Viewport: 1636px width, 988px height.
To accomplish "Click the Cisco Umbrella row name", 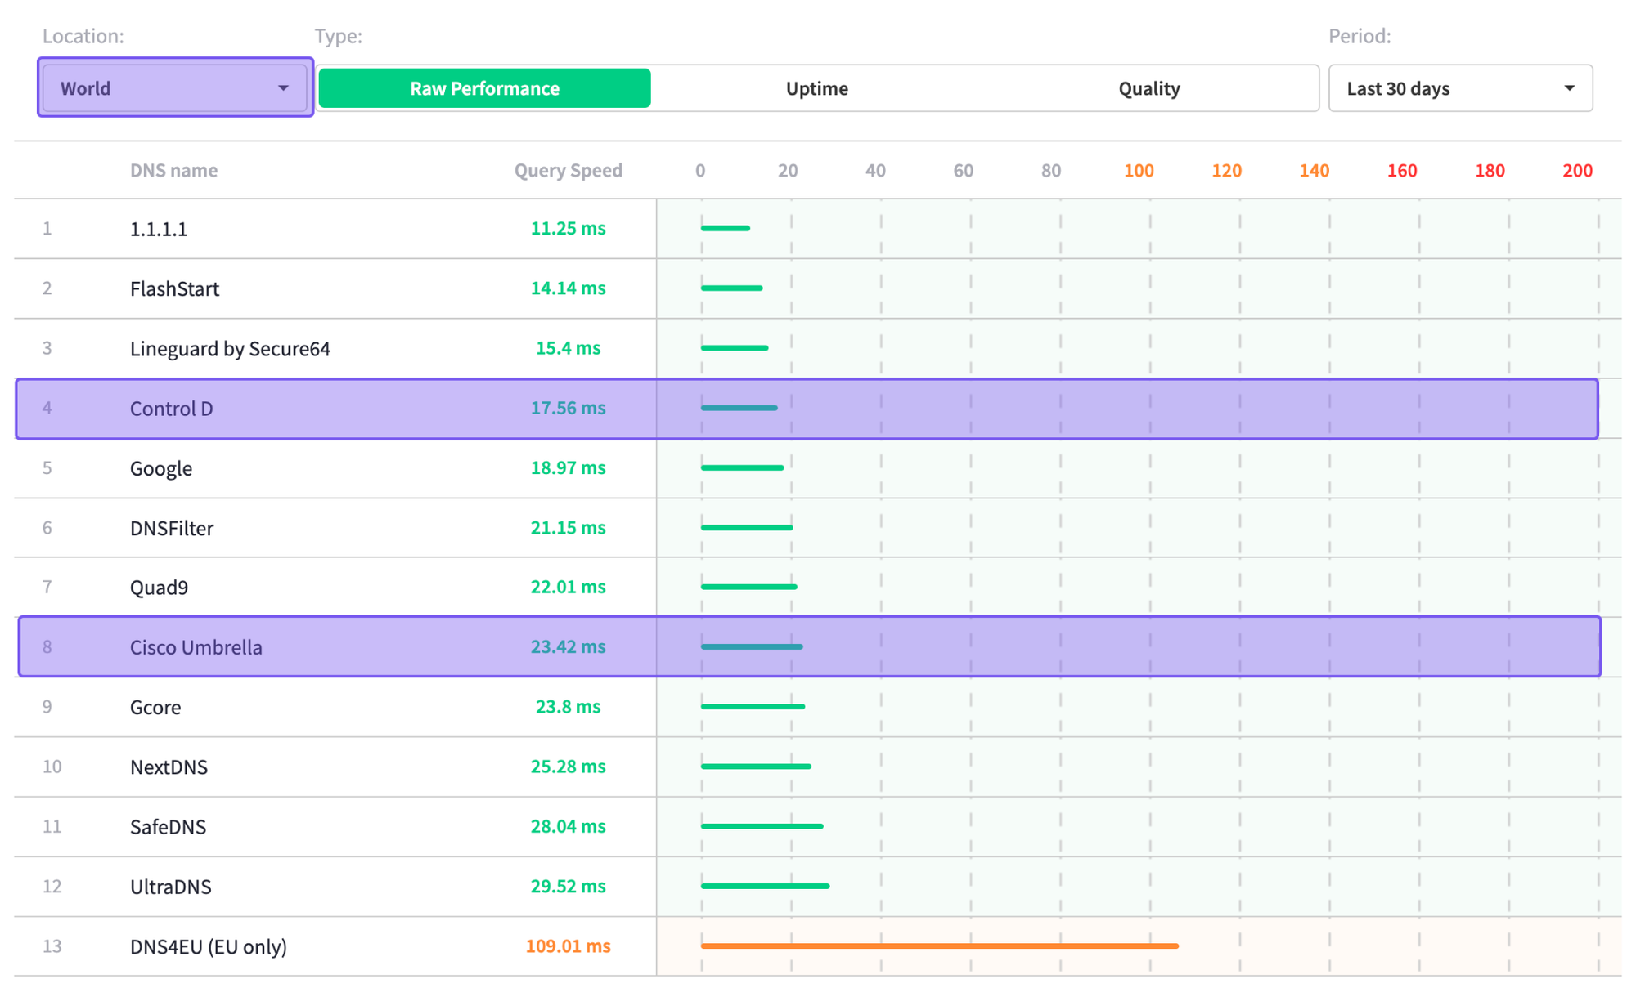I will coord(196,647).
